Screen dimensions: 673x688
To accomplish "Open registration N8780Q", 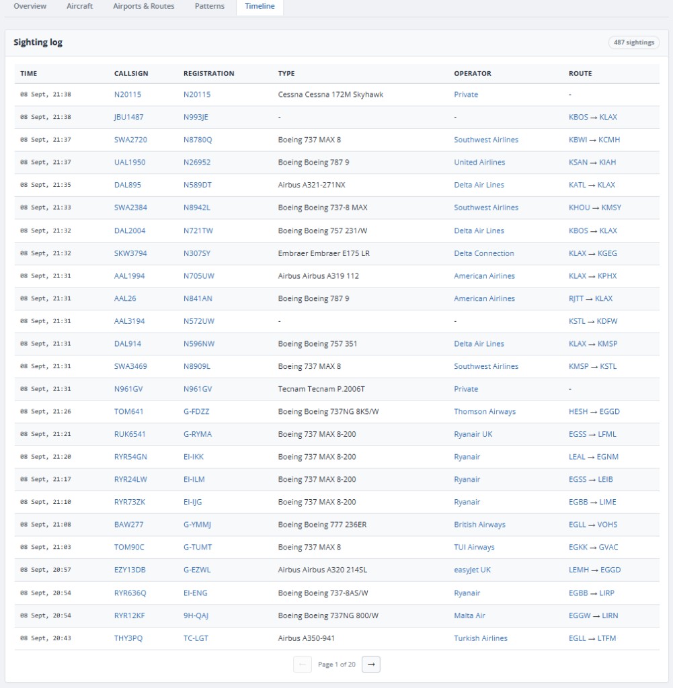I will tap(198, 140).
